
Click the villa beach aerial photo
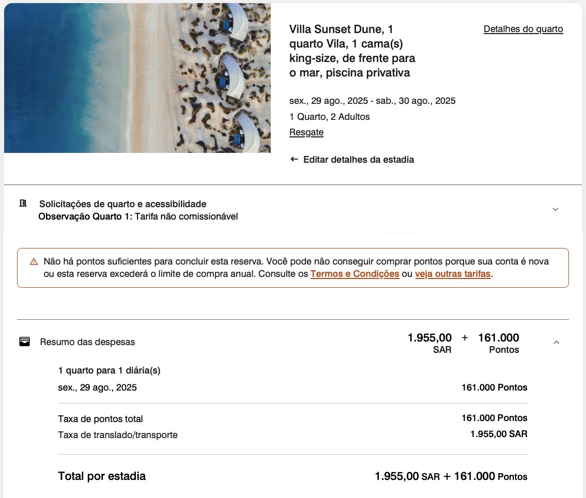coord(137,77)
